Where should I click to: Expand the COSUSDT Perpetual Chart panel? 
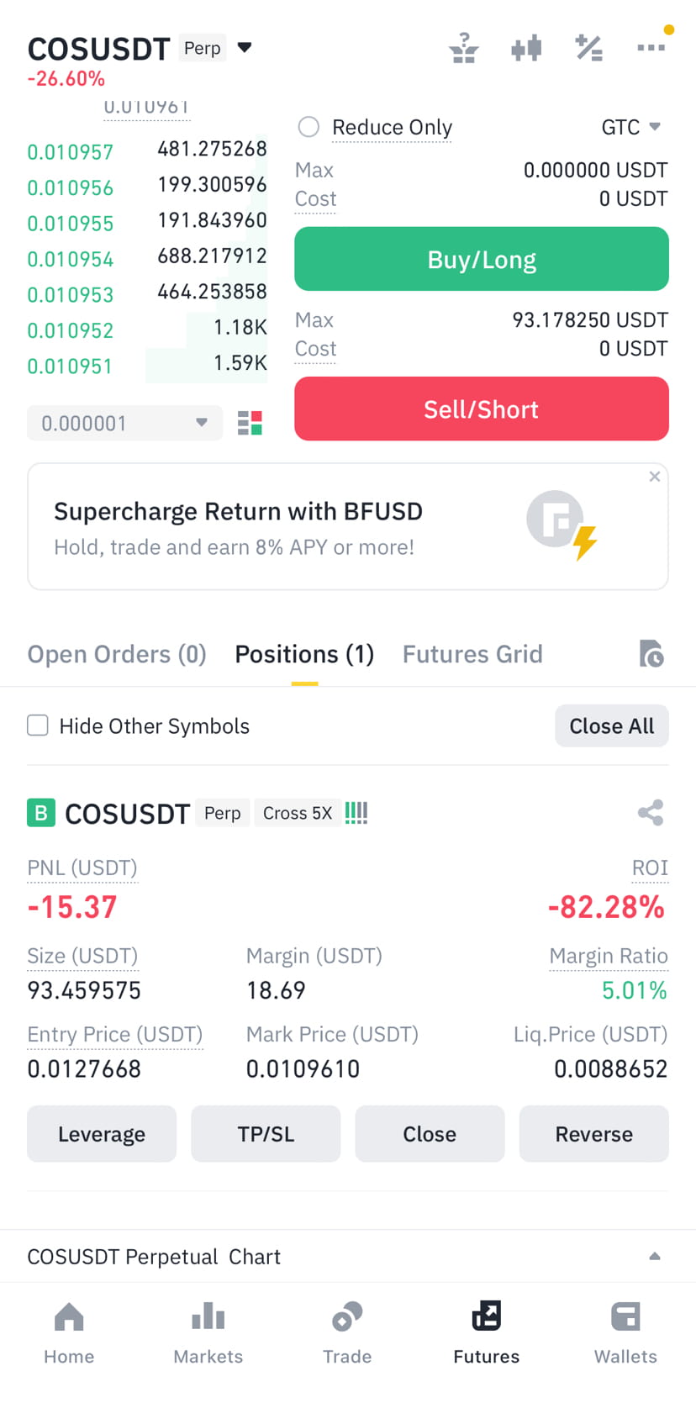(x=655, y=1256)
